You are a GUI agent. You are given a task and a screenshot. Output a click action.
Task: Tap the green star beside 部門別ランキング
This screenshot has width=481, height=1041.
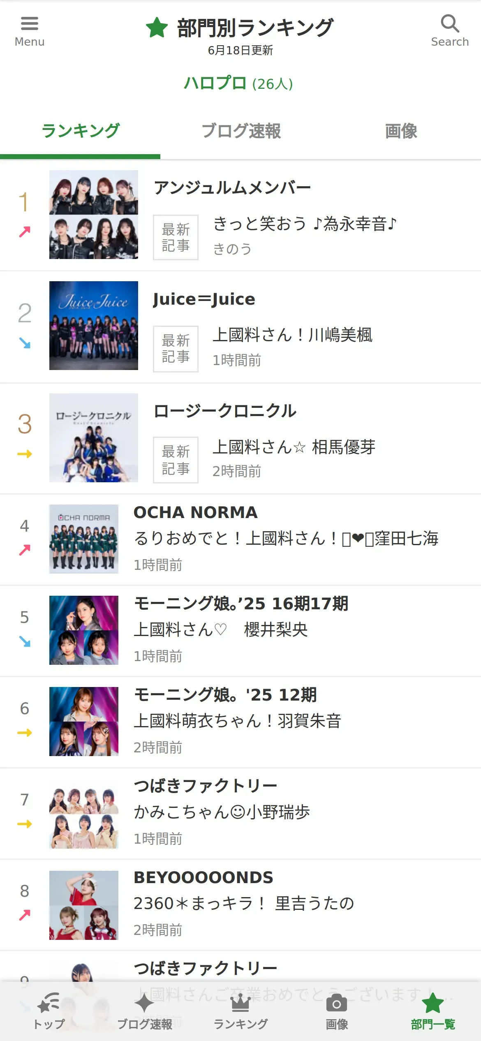pyautogui.click(x=157, y=28)
